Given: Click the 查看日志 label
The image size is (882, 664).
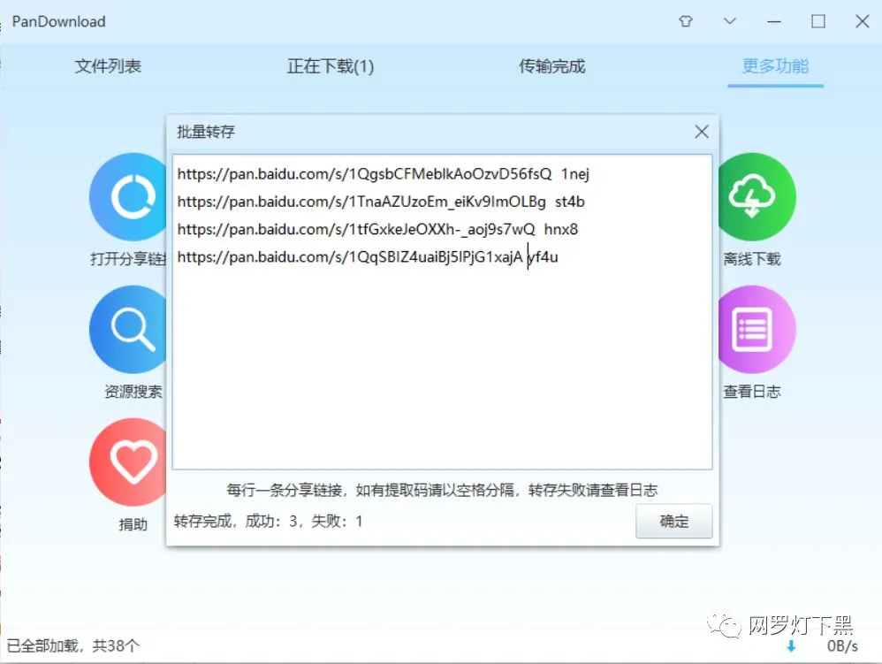Looking at the screenshot, I should click(x=751, y=391).
